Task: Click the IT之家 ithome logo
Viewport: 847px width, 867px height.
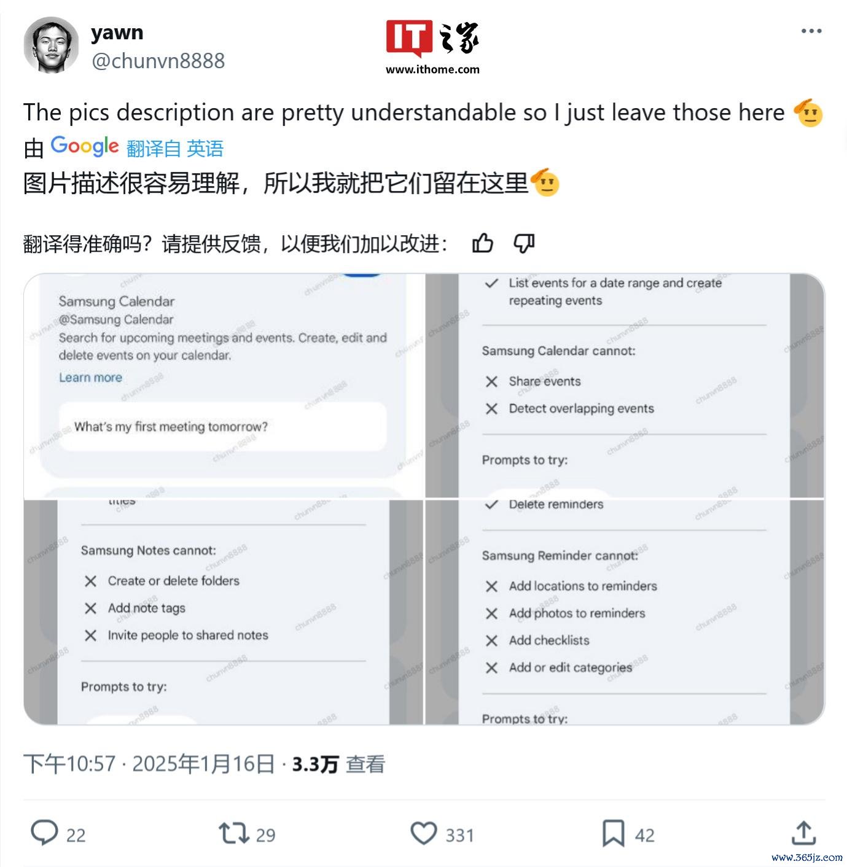Action: point(432,47)
